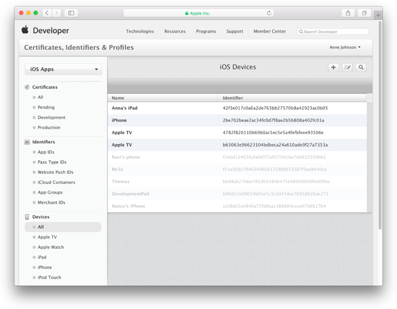The height and width of the screenshot is (309, 397).
Task: Filter devices by iPhone in sidebar
Action: [x=45, y=268]
